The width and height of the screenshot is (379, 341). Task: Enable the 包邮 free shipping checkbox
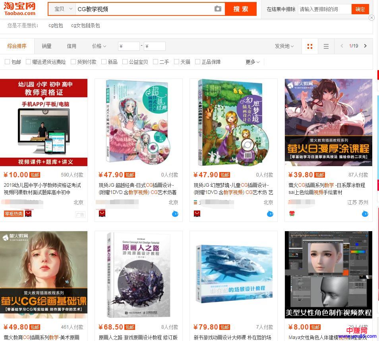[7, 62]
